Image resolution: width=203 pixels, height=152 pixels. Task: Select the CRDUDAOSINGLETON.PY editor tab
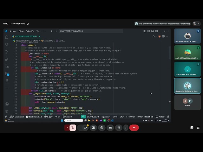26,36
